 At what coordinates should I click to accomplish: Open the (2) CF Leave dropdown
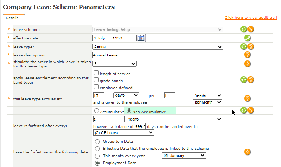(123, 133)
